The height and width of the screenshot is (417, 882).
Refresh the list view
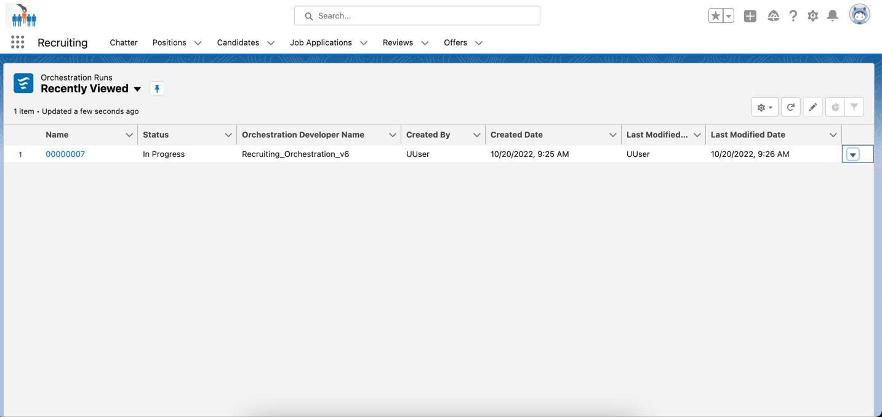791,107
